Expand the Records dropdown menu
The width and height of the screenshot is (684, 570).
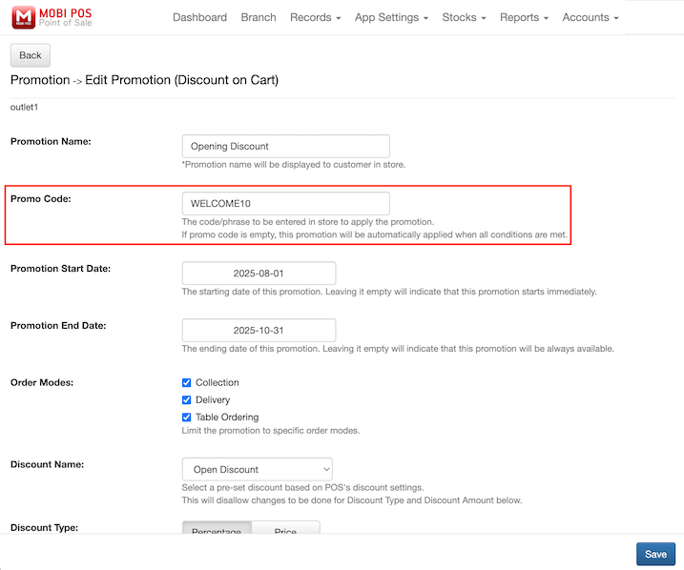point(316,17)
